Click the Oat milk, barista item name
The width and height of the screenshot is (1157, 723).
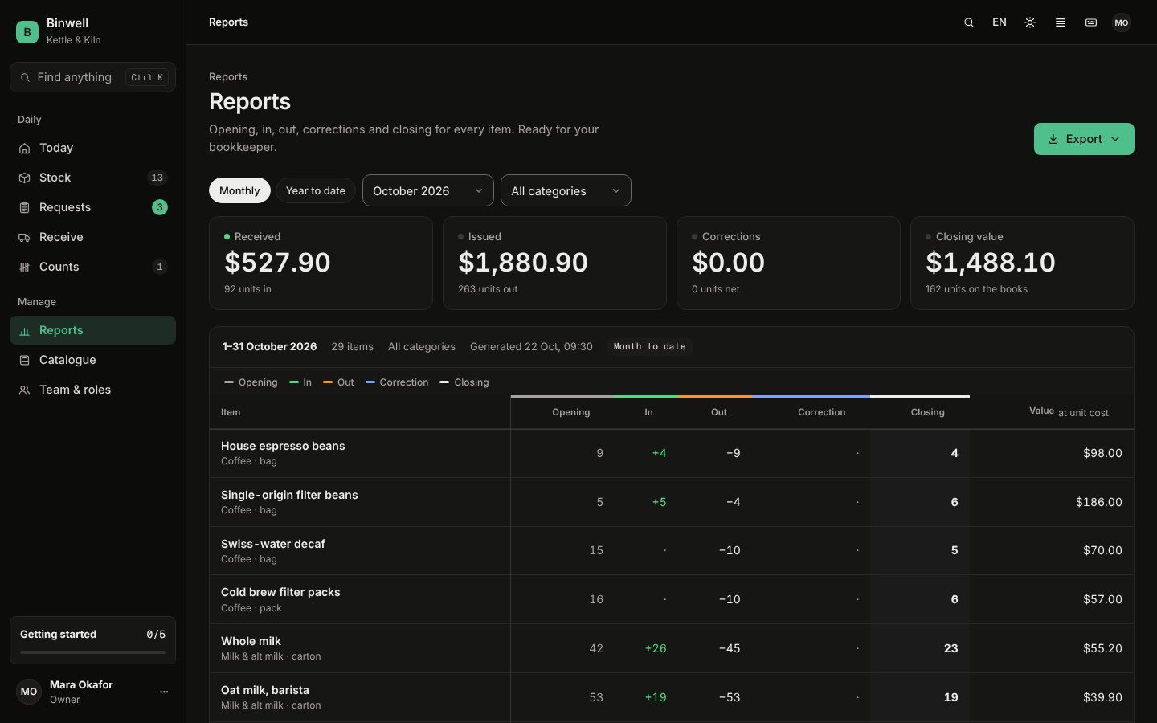[265, 690]
